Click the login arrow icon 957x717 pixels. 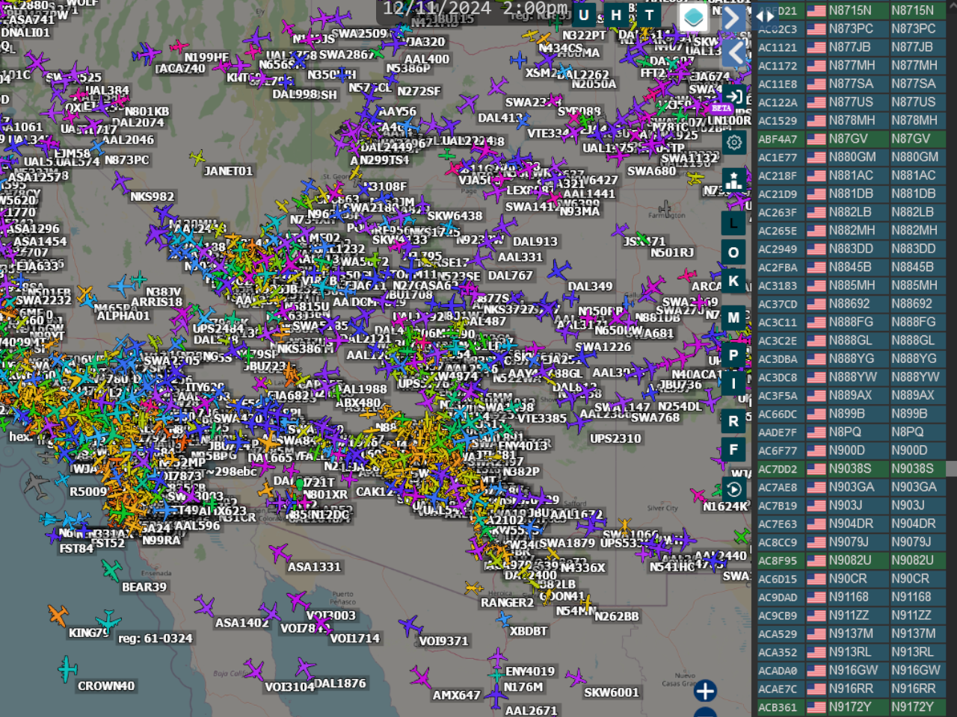pos(734,96)
